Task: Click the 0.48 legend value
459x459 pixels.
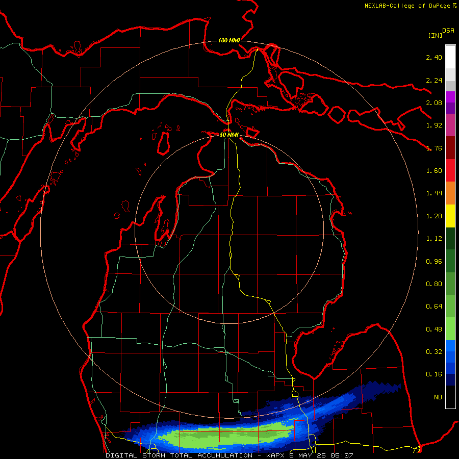Action: tap(434, 329)
